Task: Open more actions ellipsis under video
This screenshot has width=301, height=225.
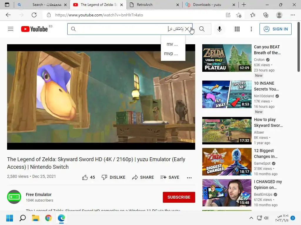Action: (x=189, y=178)
